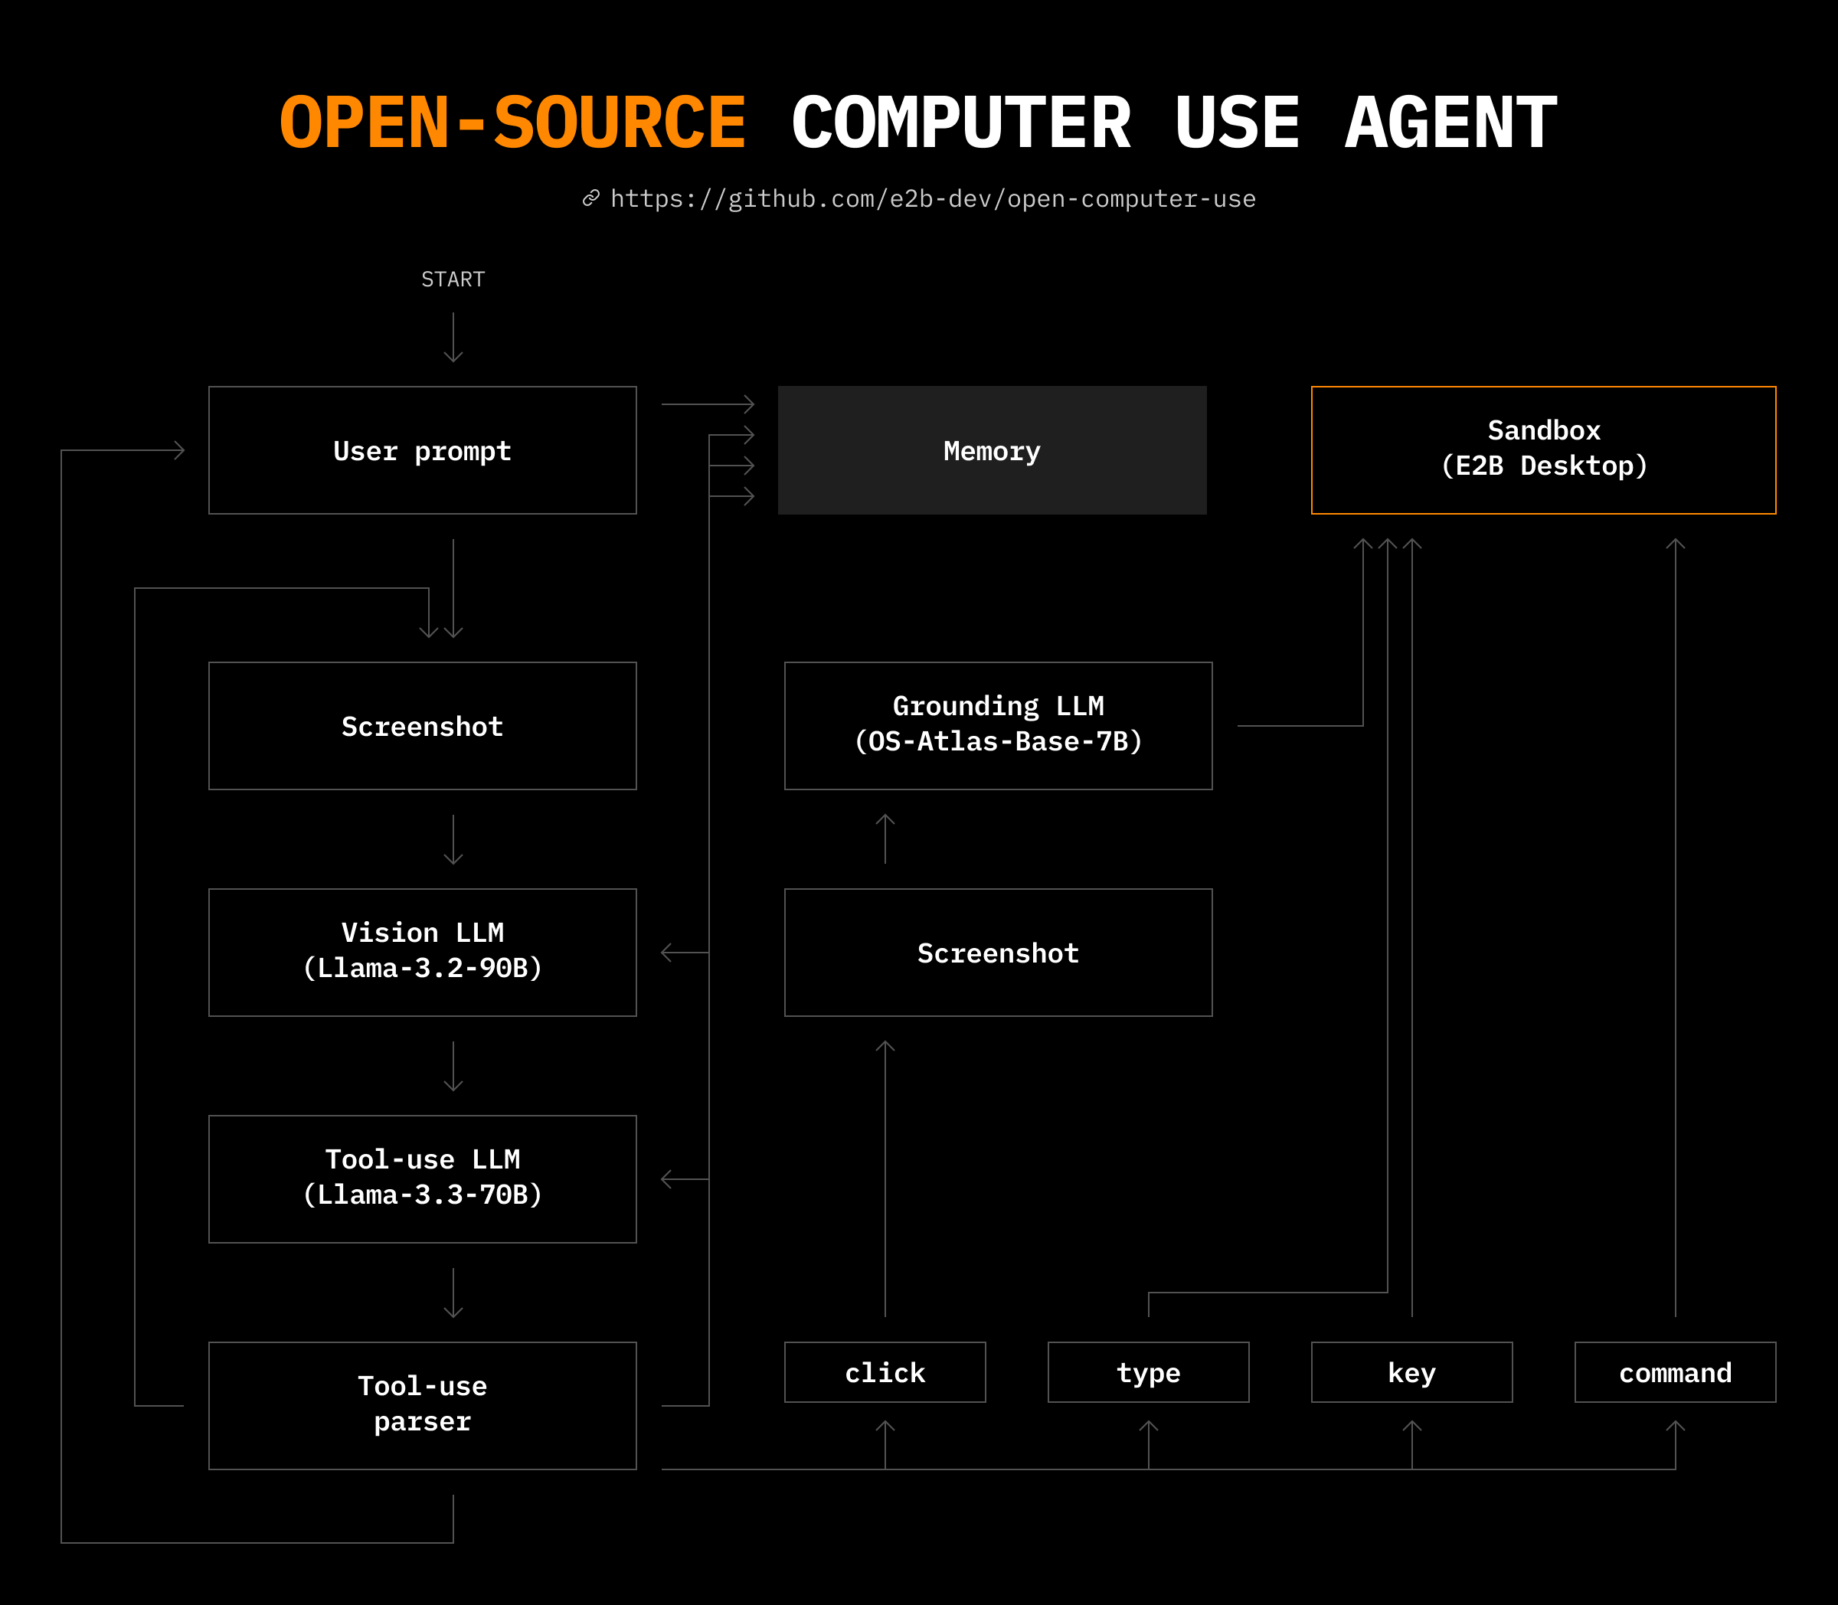This screenshot has height=1605, width=1838.
Task: Select the Screenshot box under Grounding LLM
Action: (x=998, y=952)
